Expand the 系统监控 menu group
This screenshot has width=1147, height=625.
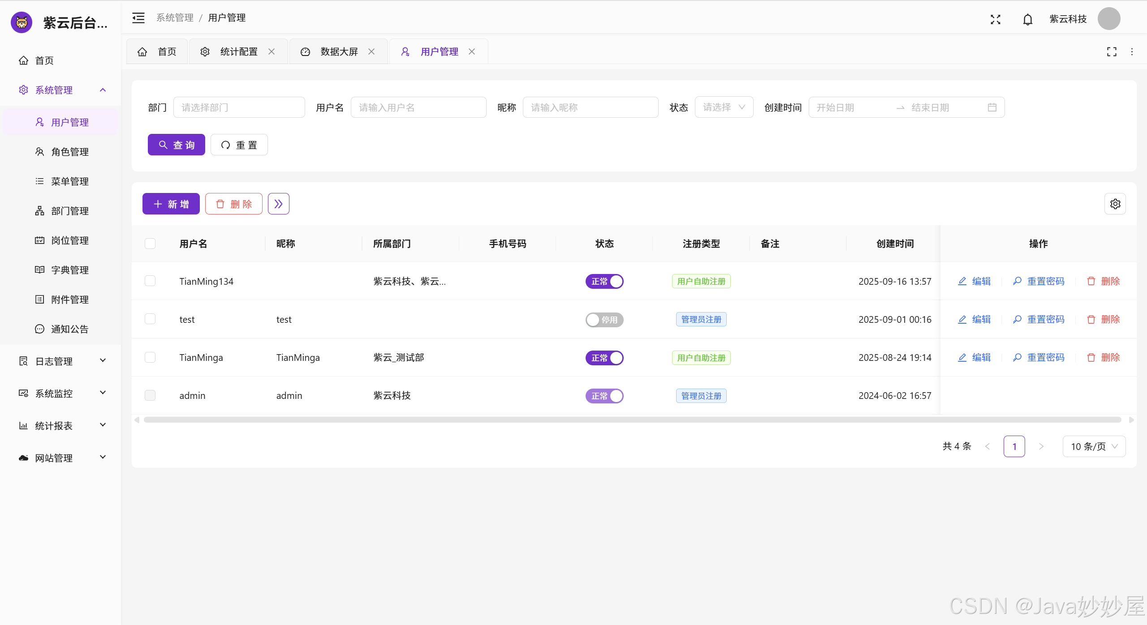click(60, 393)
